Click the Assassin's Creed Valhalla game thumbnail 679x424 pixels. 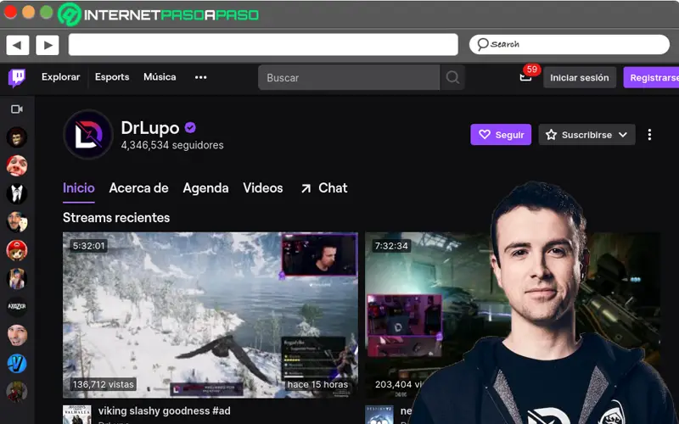click(x=77, y=415)
